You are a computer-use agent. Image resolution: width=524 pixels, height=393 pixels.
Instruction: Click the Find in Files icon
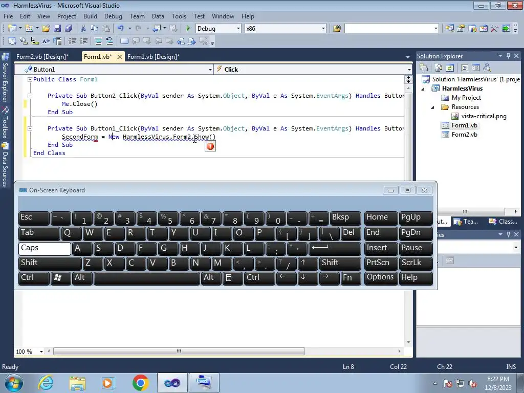tap(337, 29)
